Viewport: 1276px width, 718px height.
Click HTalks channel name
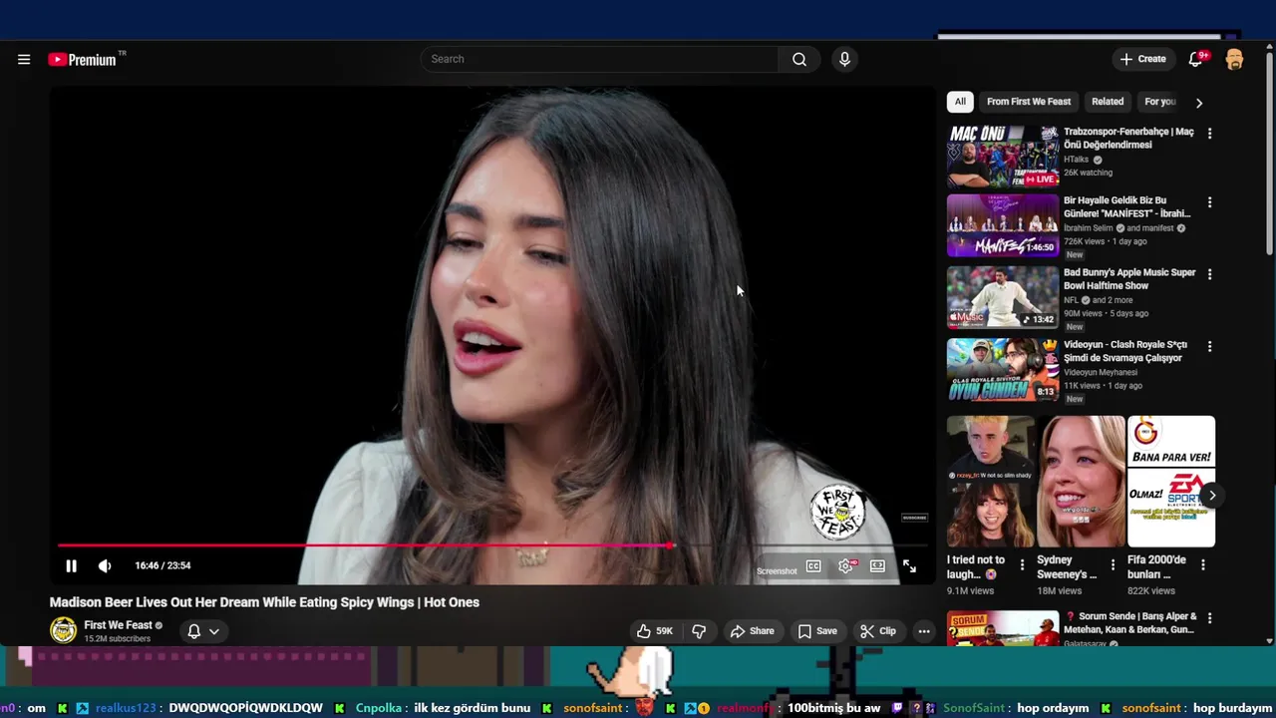pos(1076,160)
